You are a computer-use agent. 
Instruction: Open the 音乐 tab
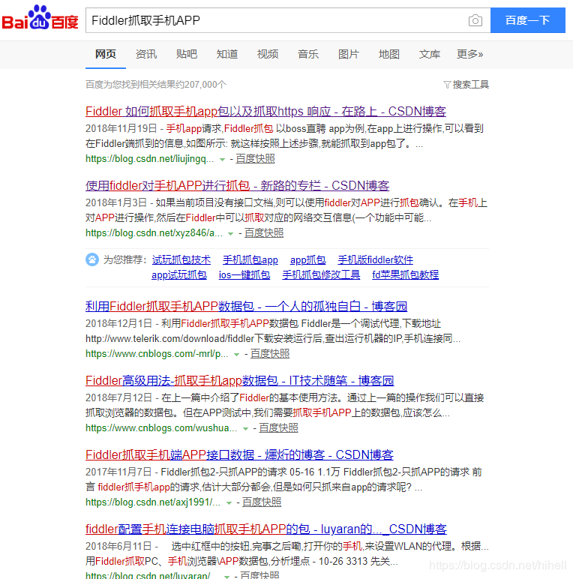[x=308, y=54]
